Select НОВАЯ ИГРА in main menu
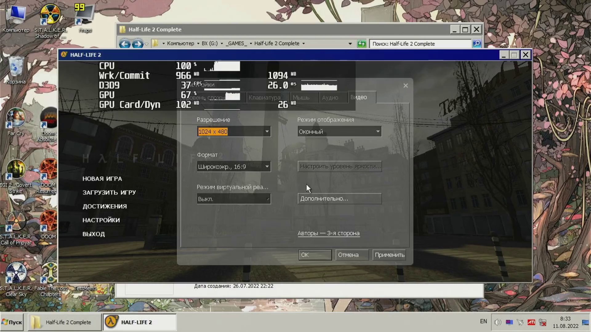Viewport: 591px width, 332px height. [102, 179]
